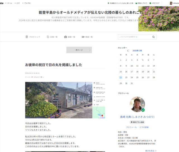Viewport: 179px width, 152px height.
Task: Go to previous month in calendar
Action: (128, 51)
